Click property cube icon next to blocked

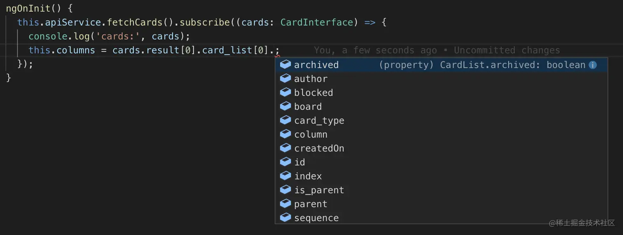click(x=286, y=93)
